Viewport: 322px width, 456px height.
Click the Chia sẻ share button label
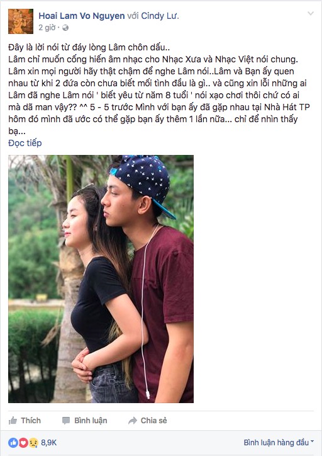coord(154,421)
